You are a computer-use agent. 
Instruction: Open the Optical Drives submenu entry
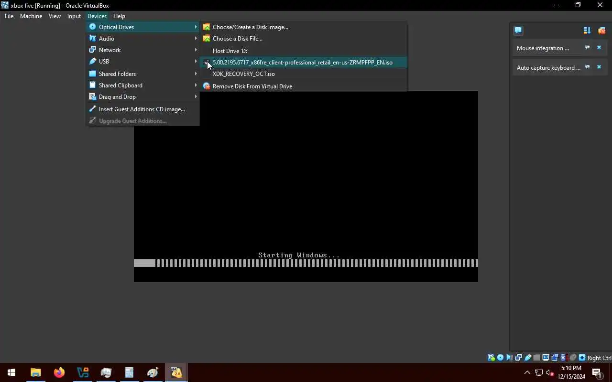pyautogui.click(x=143, y=27)
